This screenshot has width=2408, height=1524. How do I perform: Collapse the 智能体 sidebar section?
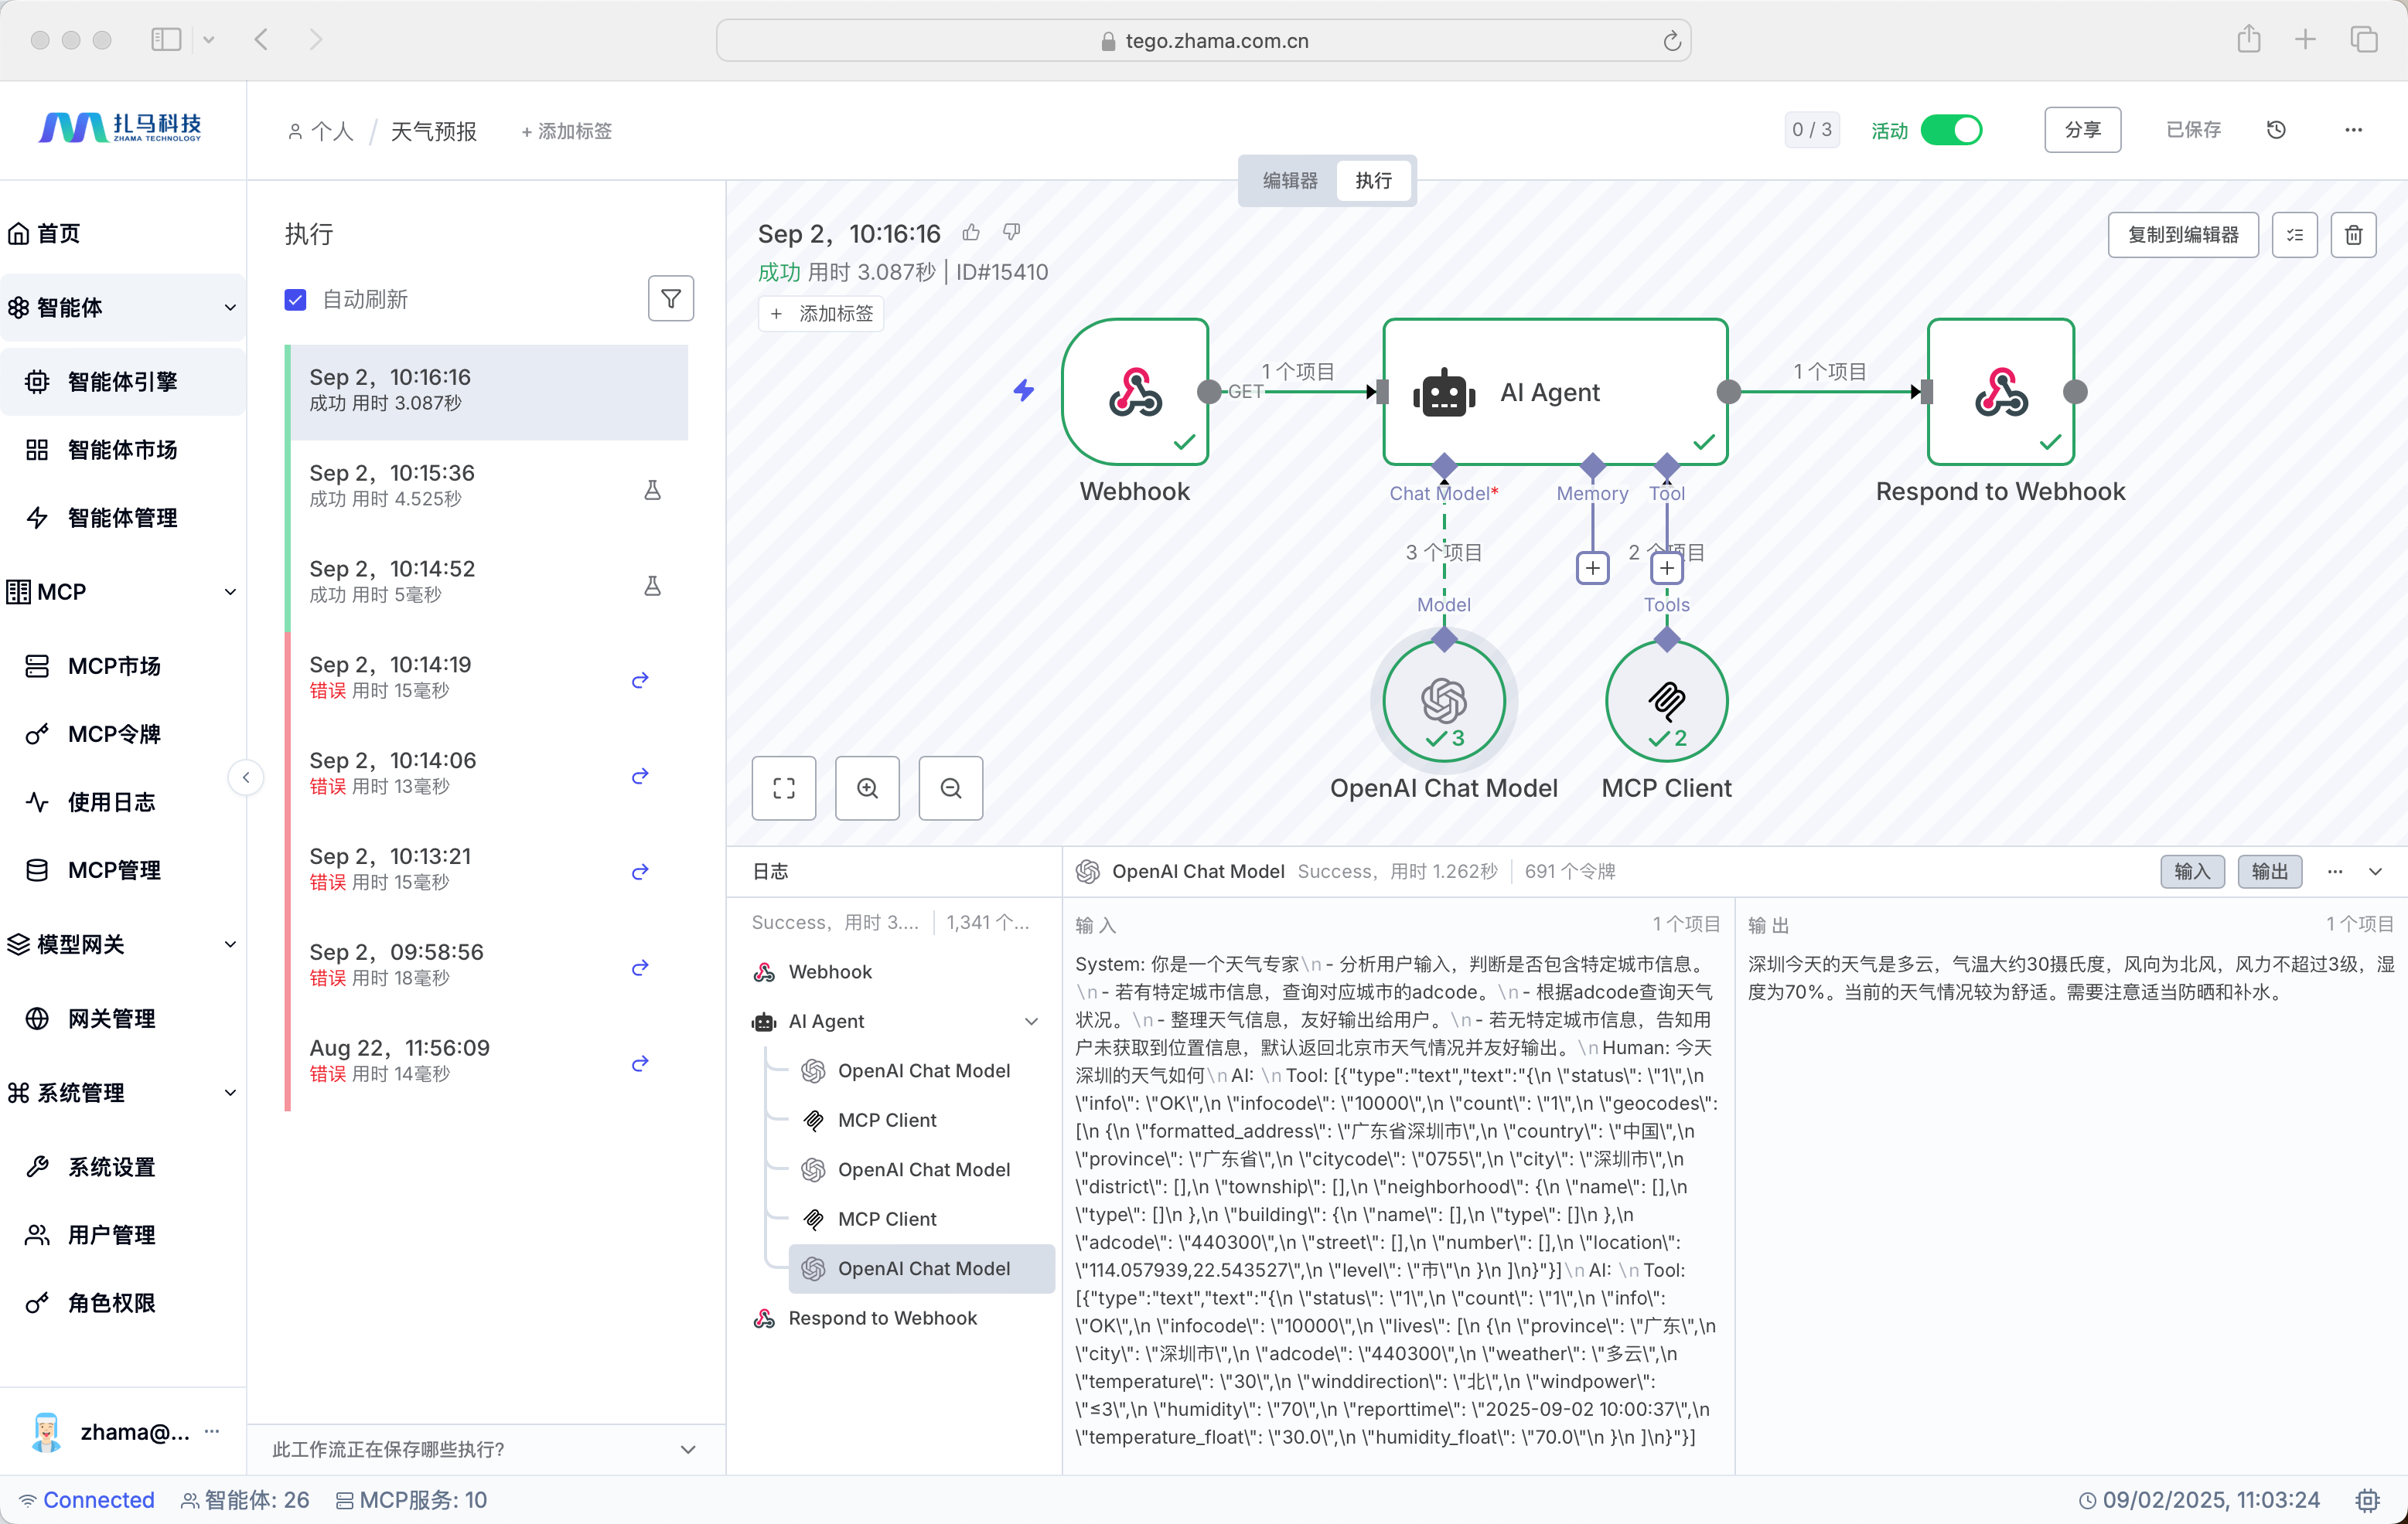click(230, 308)
